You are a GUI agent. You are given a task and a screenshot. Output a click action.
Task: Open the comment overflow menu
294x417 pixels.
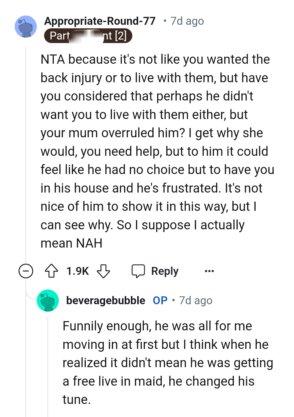[x=210, y=271]
